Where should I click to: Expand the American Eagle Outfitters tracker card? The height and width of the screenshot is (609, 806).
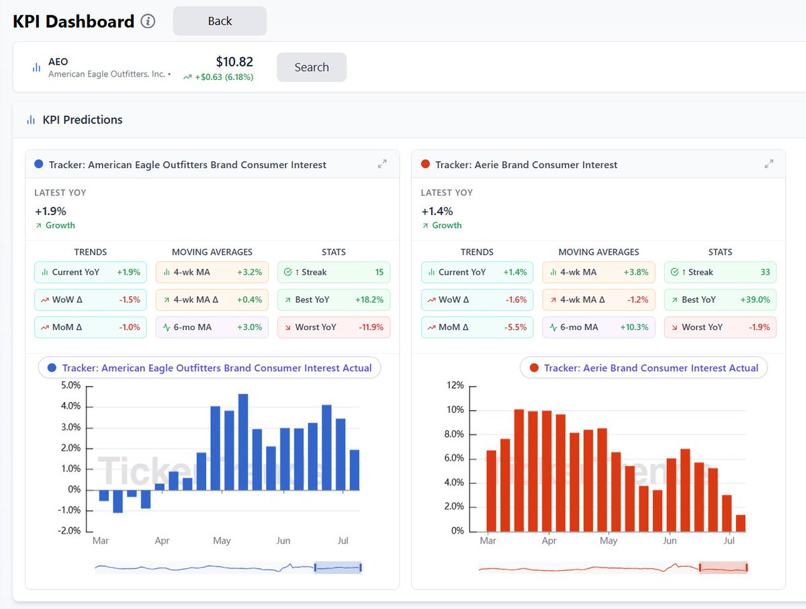click(x=382, y=164)
